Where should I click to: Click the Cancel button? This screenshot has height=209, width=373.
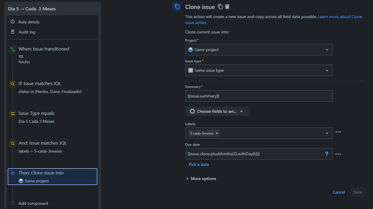point(339,192)
